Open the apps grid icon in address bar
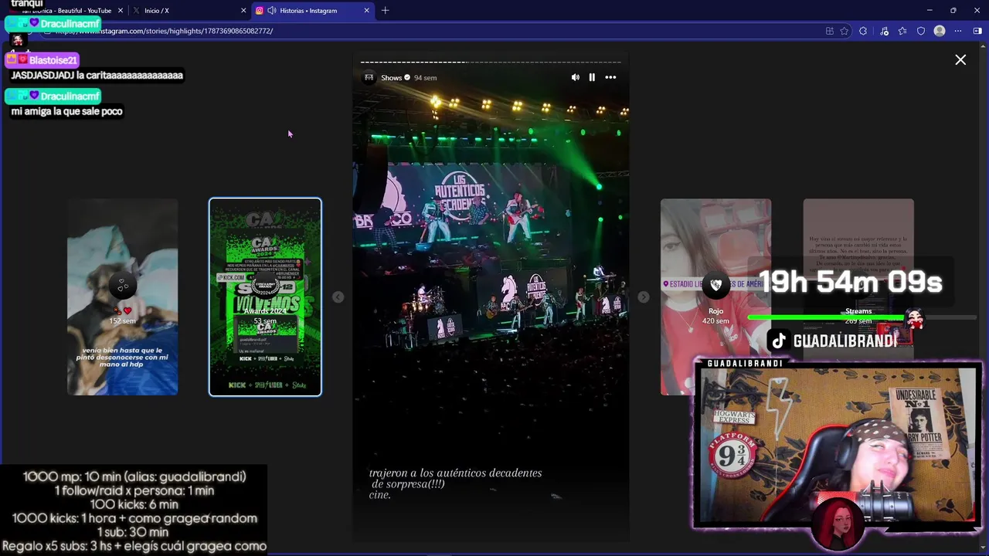Image resolution: width=989 pixels, height=556 pixels. tap(829, 31)
